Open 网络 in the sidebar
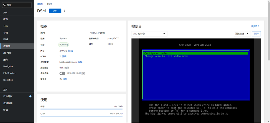Viewport: 270px width, 123px height. [17, 39]
